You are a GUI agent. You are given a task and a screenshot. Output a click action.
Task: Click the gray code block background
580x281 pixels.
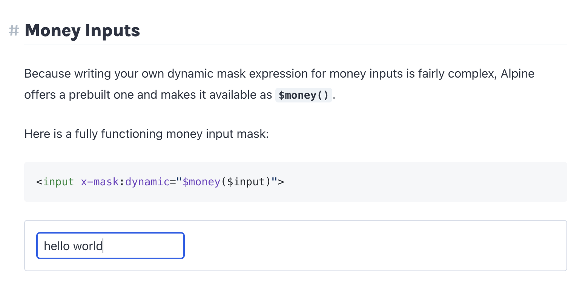pos(415,182)
